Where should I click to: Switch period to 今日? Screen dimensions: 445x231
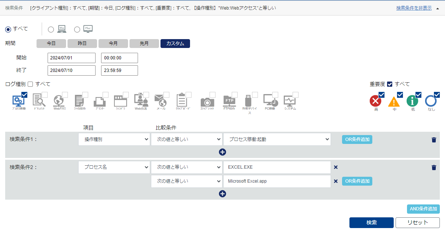pos(51,44)
